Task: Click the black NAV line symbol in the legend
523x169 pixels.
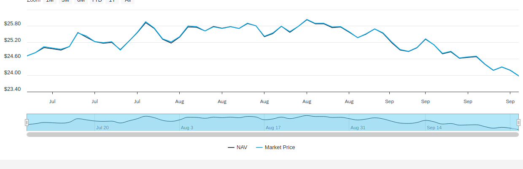Action: [231, 147]
